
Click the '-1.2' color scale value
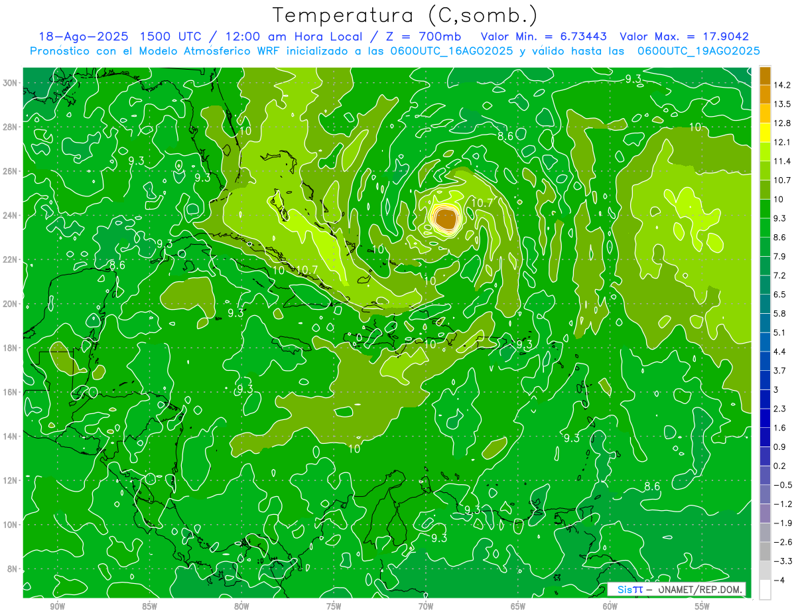point(782,504)
